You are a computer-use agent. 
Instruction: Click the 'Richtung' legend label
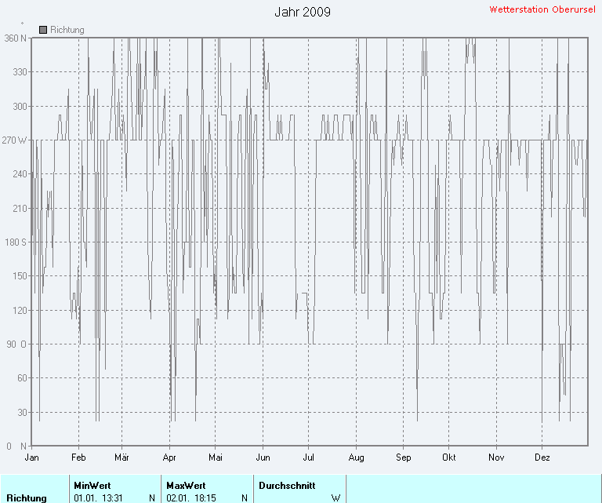[x=67, y=30]
